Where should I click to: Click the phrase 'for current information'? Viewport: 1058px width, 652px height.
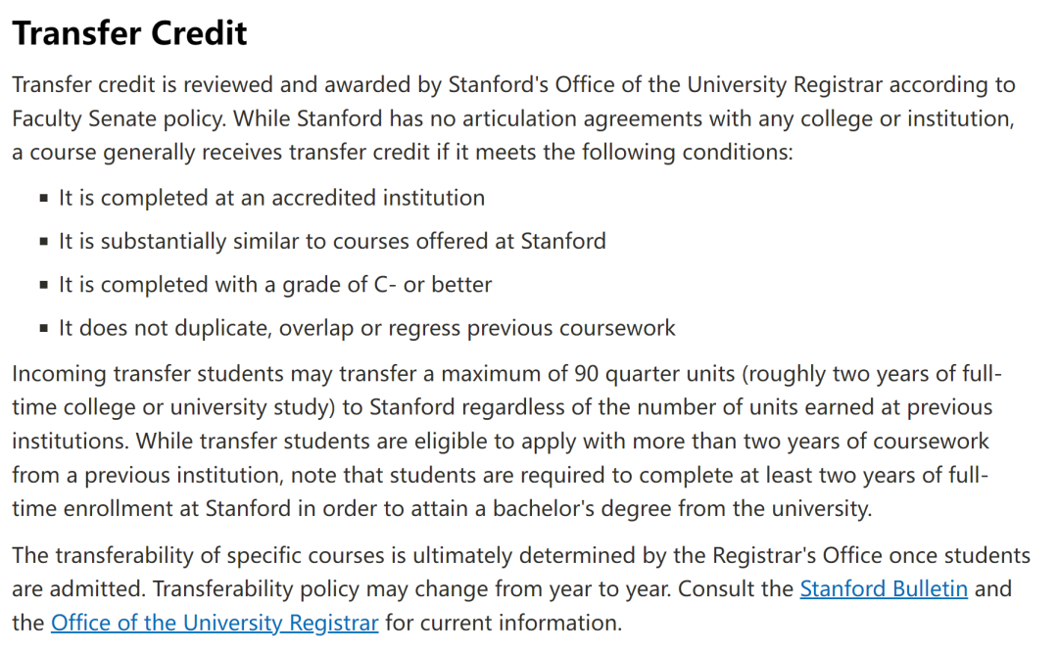point(503,623)
